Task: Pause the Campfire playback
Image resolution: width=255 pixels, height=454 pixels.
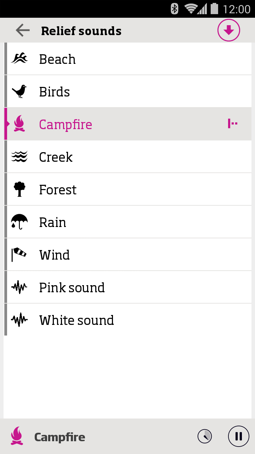Action: [238, 436]
